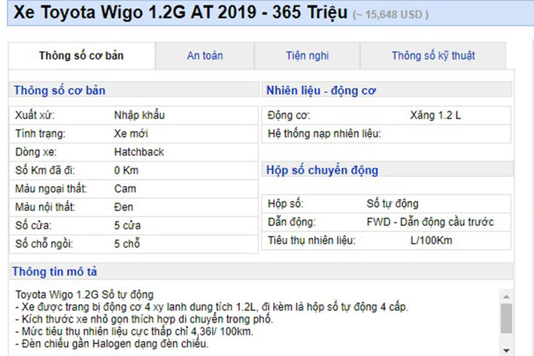Click FWD - Dẫn động cầu trước value

tap(430, 222)
